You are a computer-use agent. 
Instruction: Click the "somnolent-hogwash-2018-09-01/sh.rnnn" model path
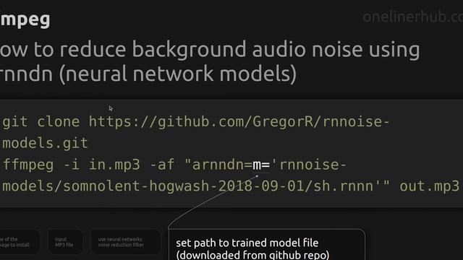[x=218, y=186]
